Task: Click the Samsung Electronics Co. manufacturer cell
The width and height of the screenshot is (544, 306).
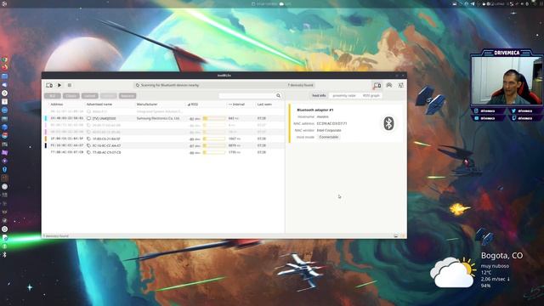Action: pyautogui.click(x=158, y=118)
